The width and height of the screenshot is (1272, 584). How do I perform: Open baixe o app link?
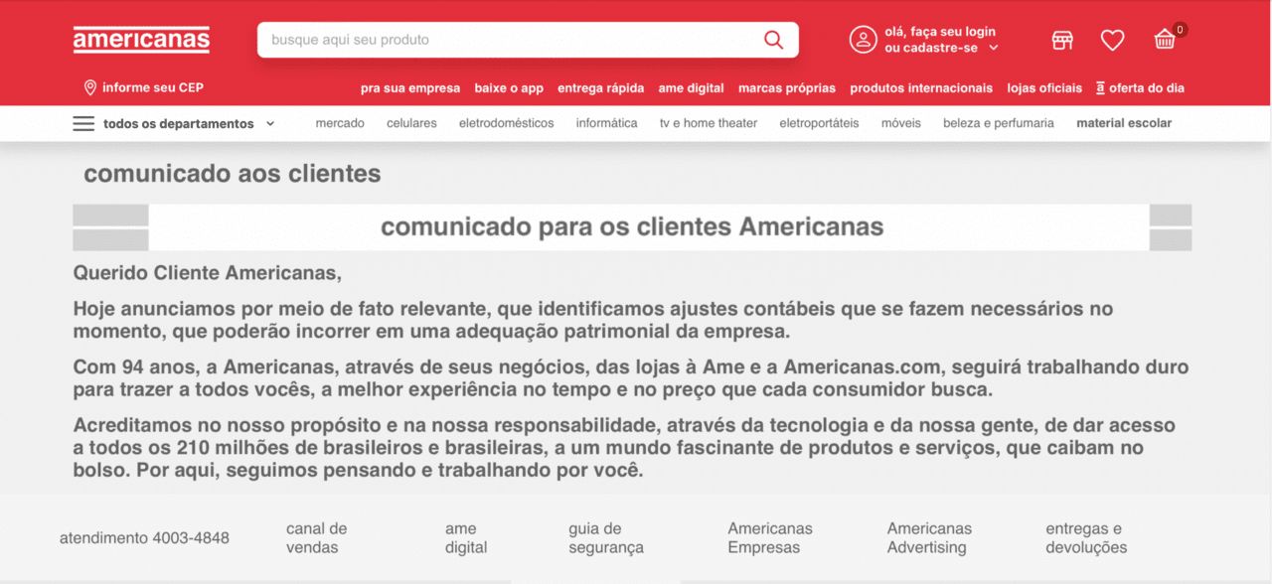point(509,87)
